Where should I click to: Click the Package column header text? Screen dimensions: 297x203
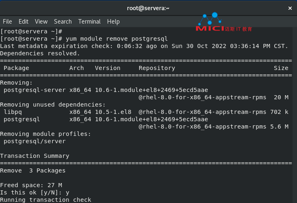coord(17,68)
